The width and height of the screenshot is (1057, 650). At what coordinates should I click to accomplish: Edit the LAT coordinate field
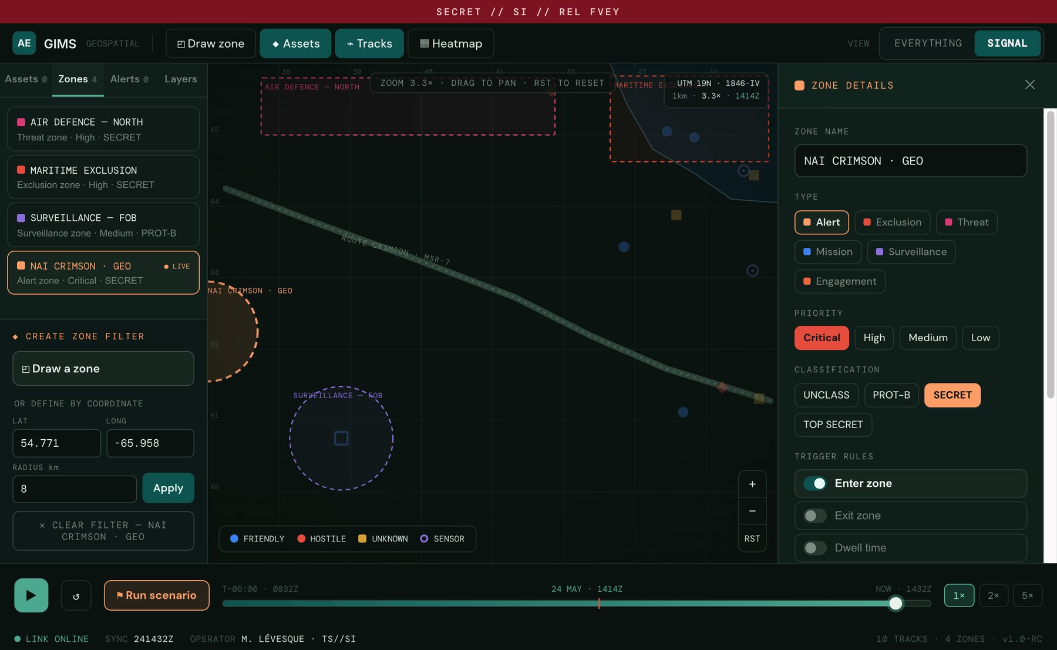click(x=56, y=443)
